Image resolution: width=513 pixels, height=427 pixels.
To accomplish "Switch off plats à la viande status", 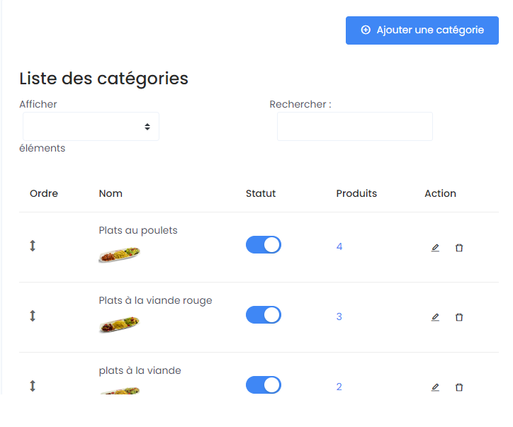I will pos(264,385).
